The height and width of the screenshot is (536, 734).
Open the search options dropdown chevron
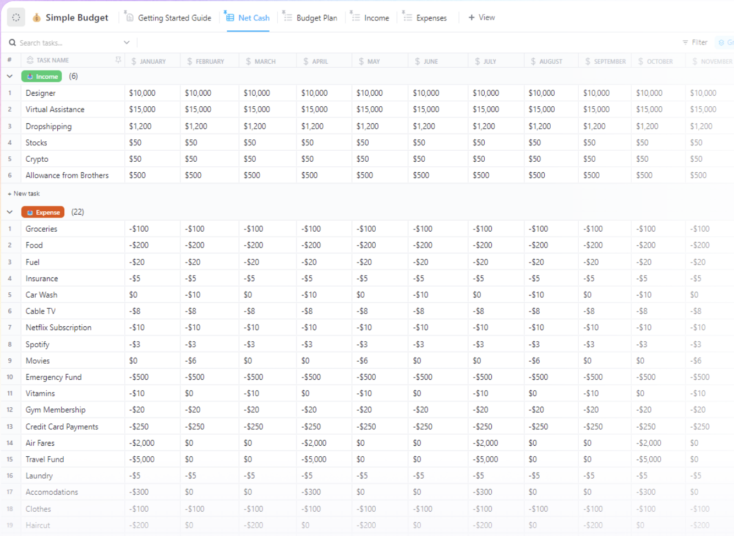pos(127,42)
